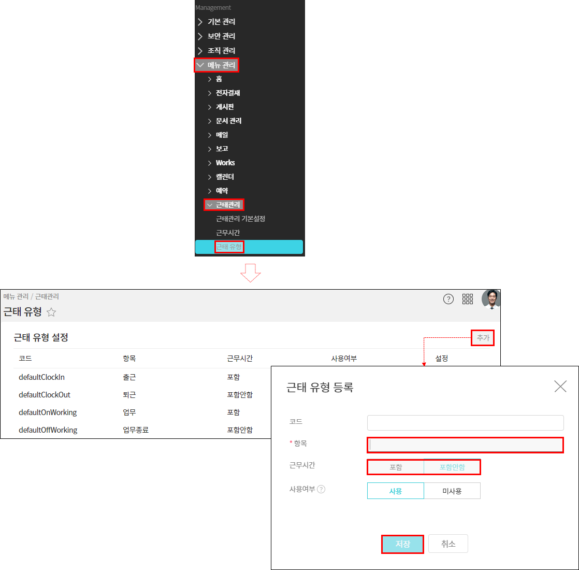
Task: Open the 근무시간 menu item
Action: (x=228, y=233)
